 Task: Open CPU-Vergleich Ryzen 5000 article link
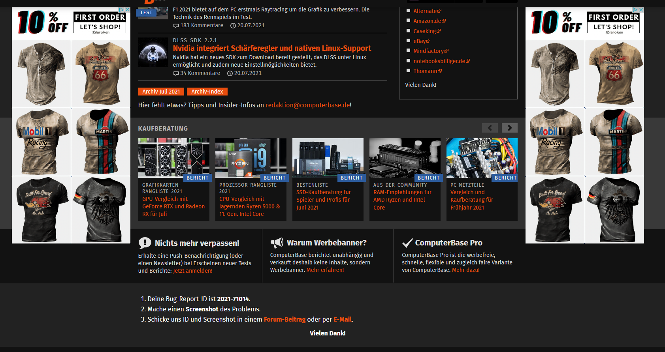point(250,206)
